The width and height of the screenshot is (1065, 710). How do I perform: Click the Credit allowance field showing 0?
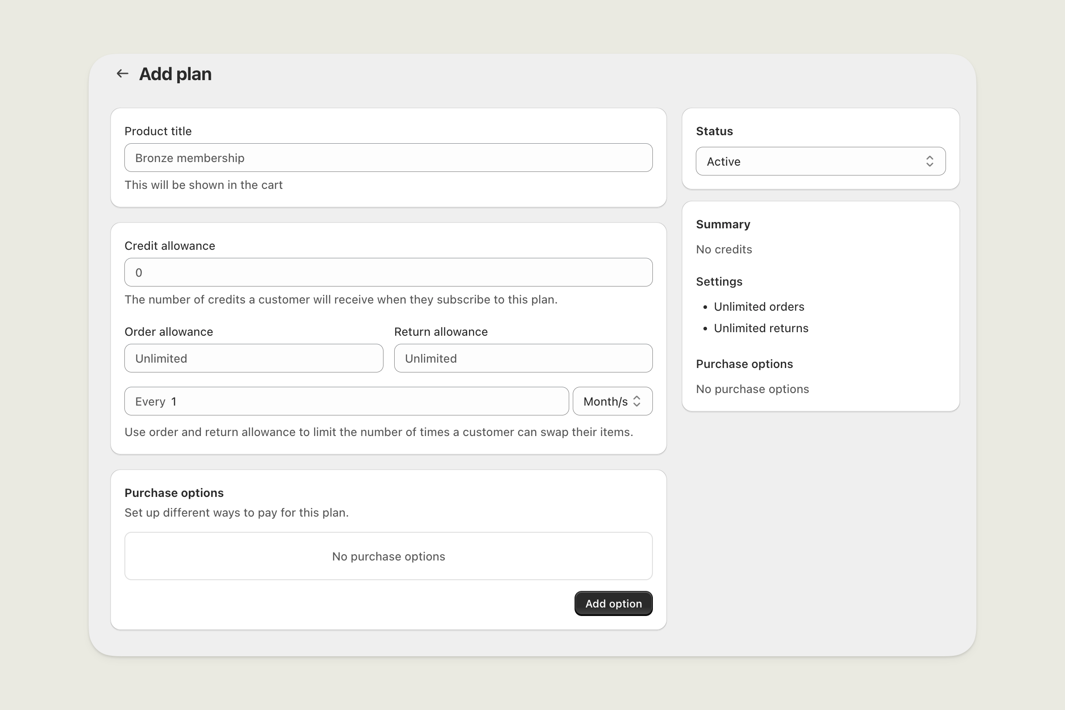[388, 272]
